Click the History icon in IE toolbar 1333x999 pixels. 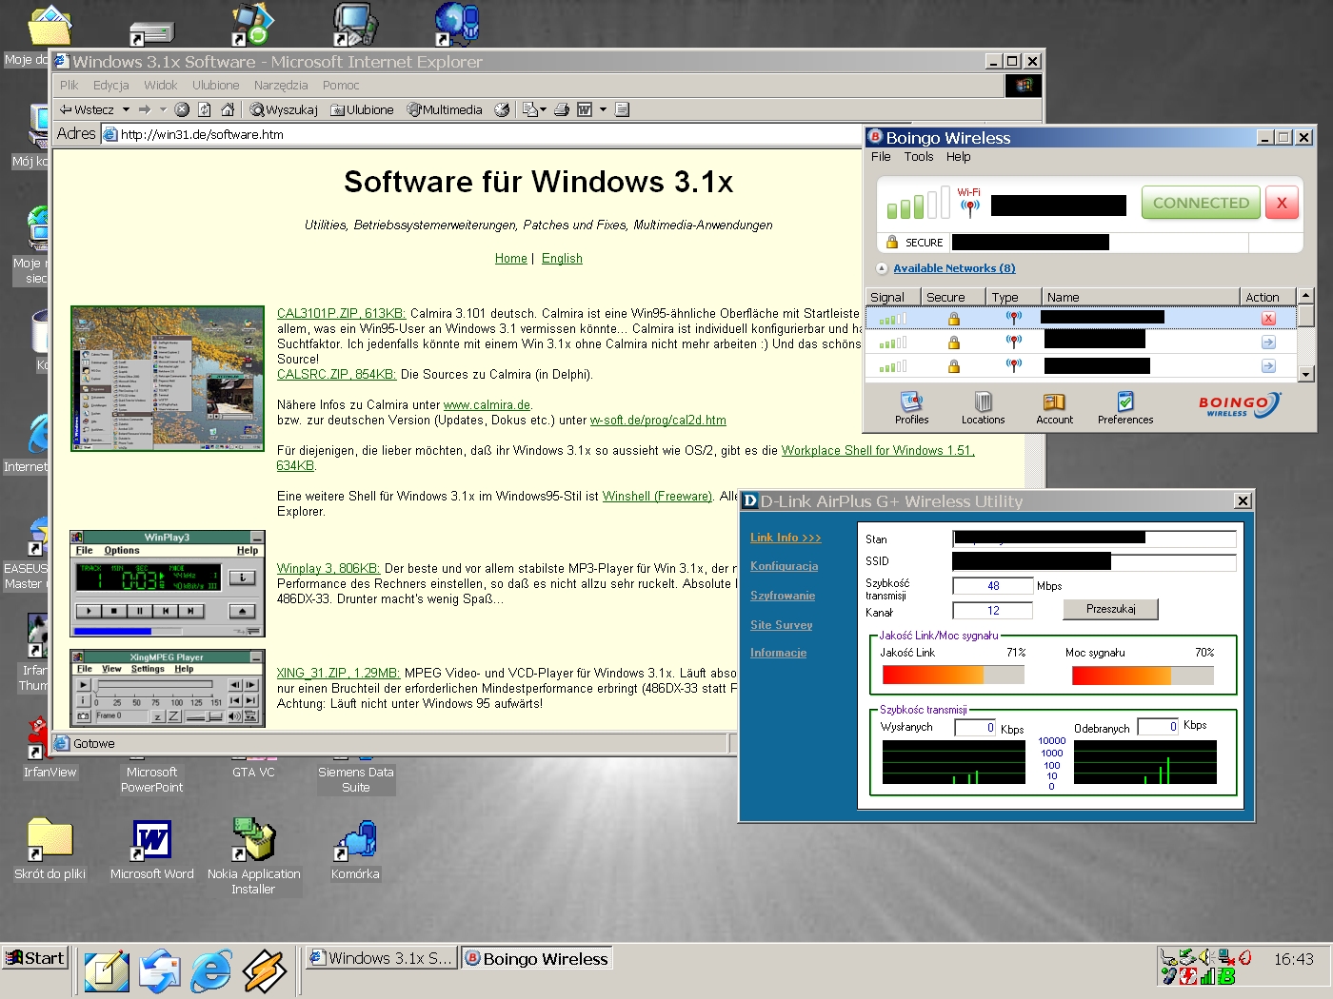pos(502,109)
